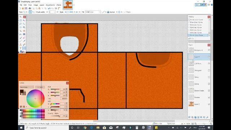Viewport: 231px width, 130px height.
Task: Toggle the pixel grid icon
Action: (x=56, y=8)
